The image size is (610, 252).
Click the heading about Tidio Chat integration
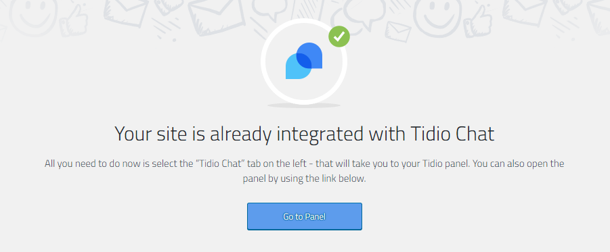coord(305,134)
